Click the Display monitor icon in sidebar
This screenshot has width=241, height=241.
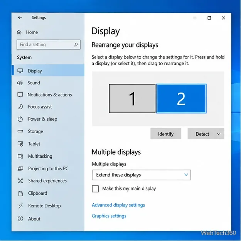coord(20,71)
